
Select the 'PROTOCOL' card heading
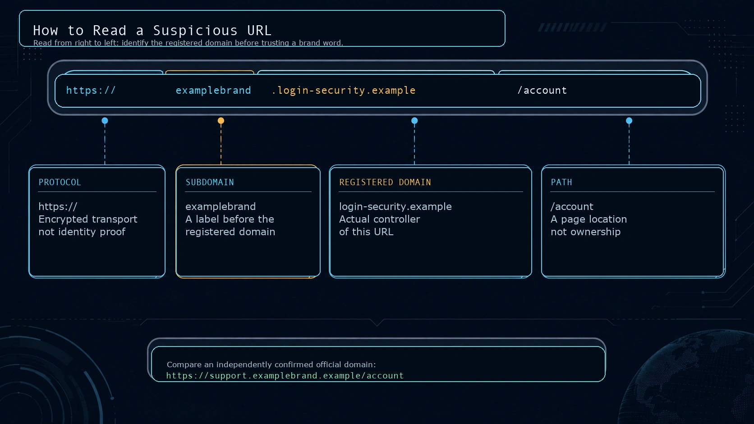(60, 182)
